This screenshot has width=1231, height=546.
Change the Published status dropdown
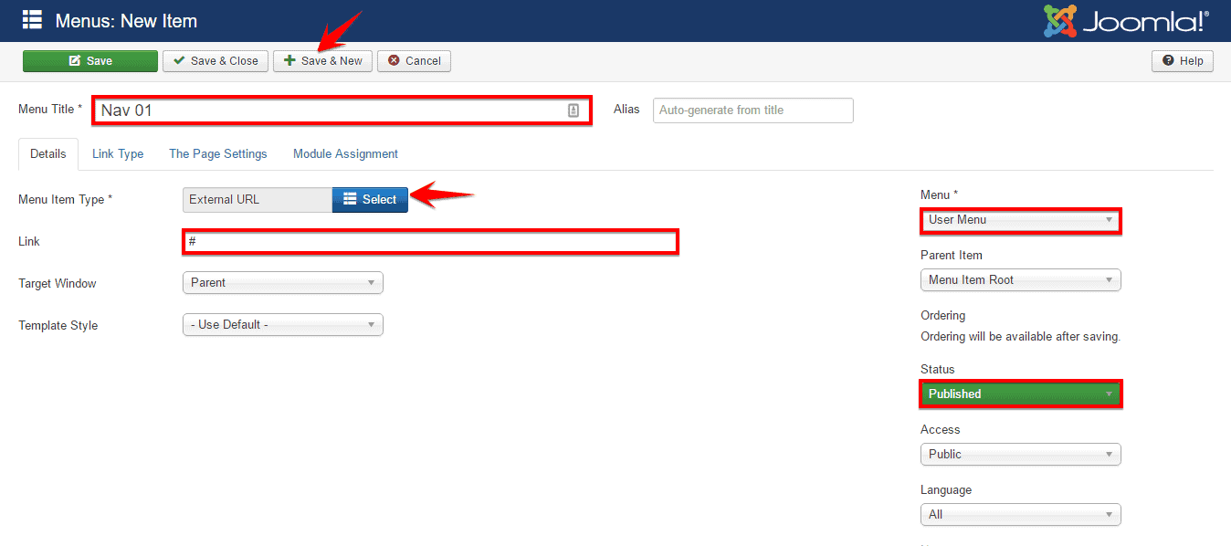[1020, 394]
